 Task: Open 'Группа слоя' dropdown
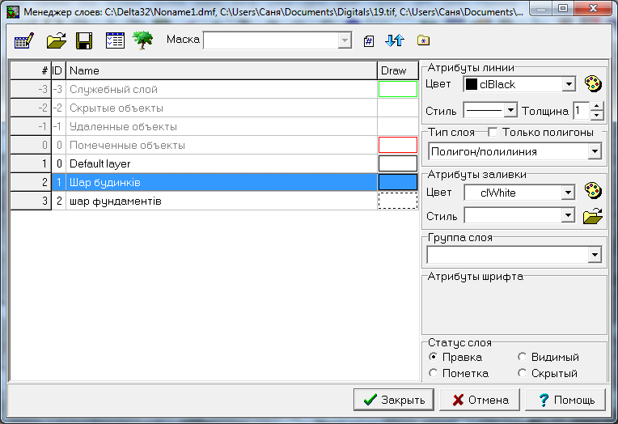[x=595, y=255]
